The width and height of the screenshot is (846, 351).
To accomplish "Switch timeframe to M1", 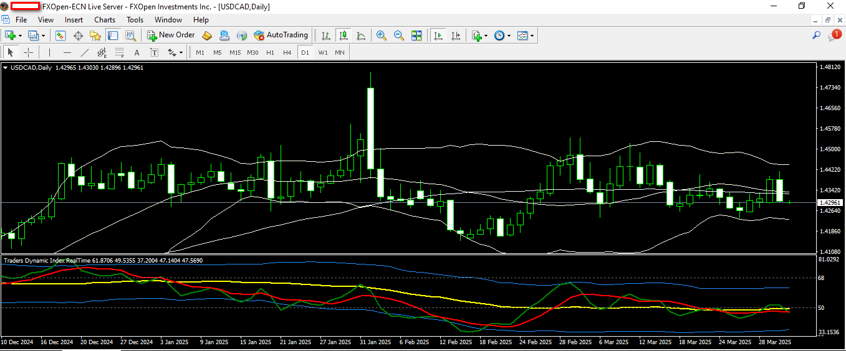I will (x=200, y=52).
